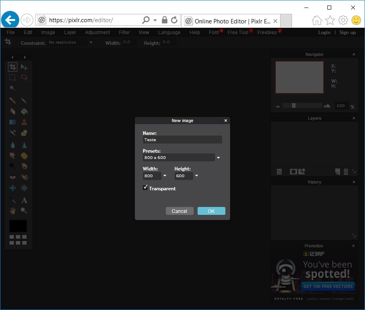Select the Hand pan tool
The height and width of the screenshot is (310, 365).
click(13, 211)
